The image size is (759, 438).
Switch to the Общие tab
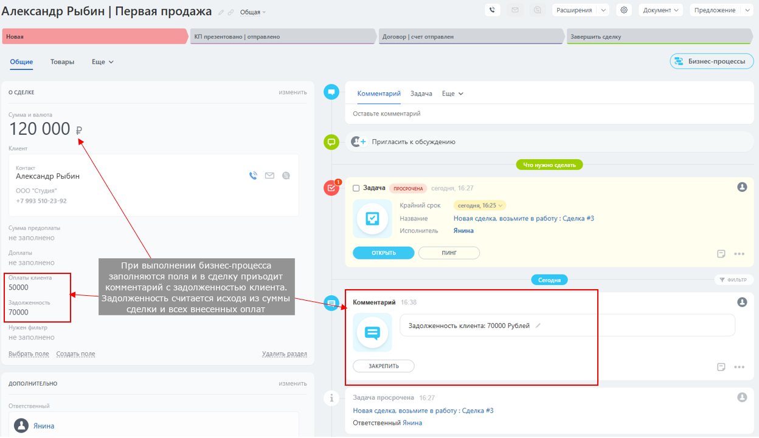pyautogui.click(x=21, y=62)
